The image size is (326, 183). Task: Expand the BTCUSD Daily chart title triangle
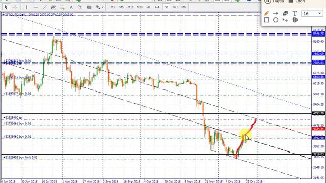click(3, 15)
